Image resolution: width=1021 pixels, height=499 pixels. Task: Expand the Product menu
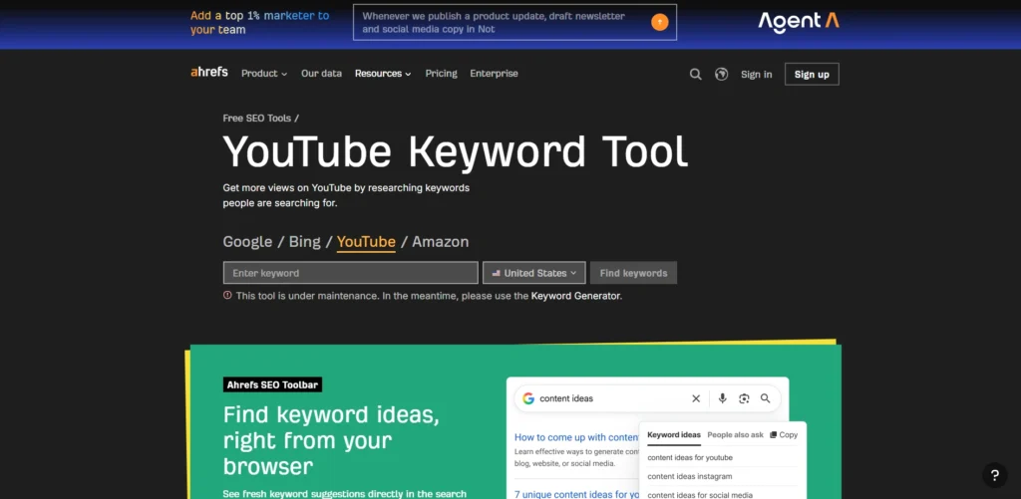point(263,74)
